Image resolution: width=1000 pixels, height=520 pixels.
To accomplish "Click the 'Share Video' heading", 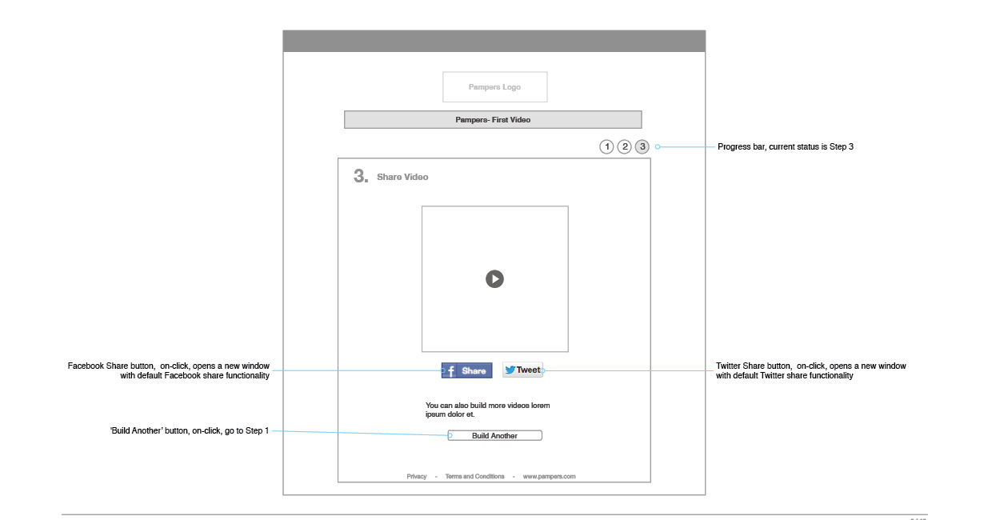I will (402, 177).
